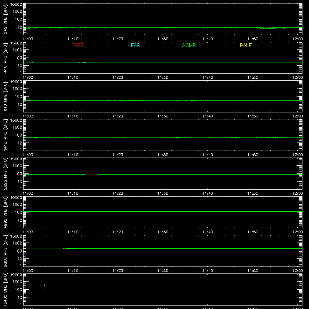309x309 pixels.
Task: Click the 10 y-axis value of 8800 MHz plot
Action: [20, 259]
